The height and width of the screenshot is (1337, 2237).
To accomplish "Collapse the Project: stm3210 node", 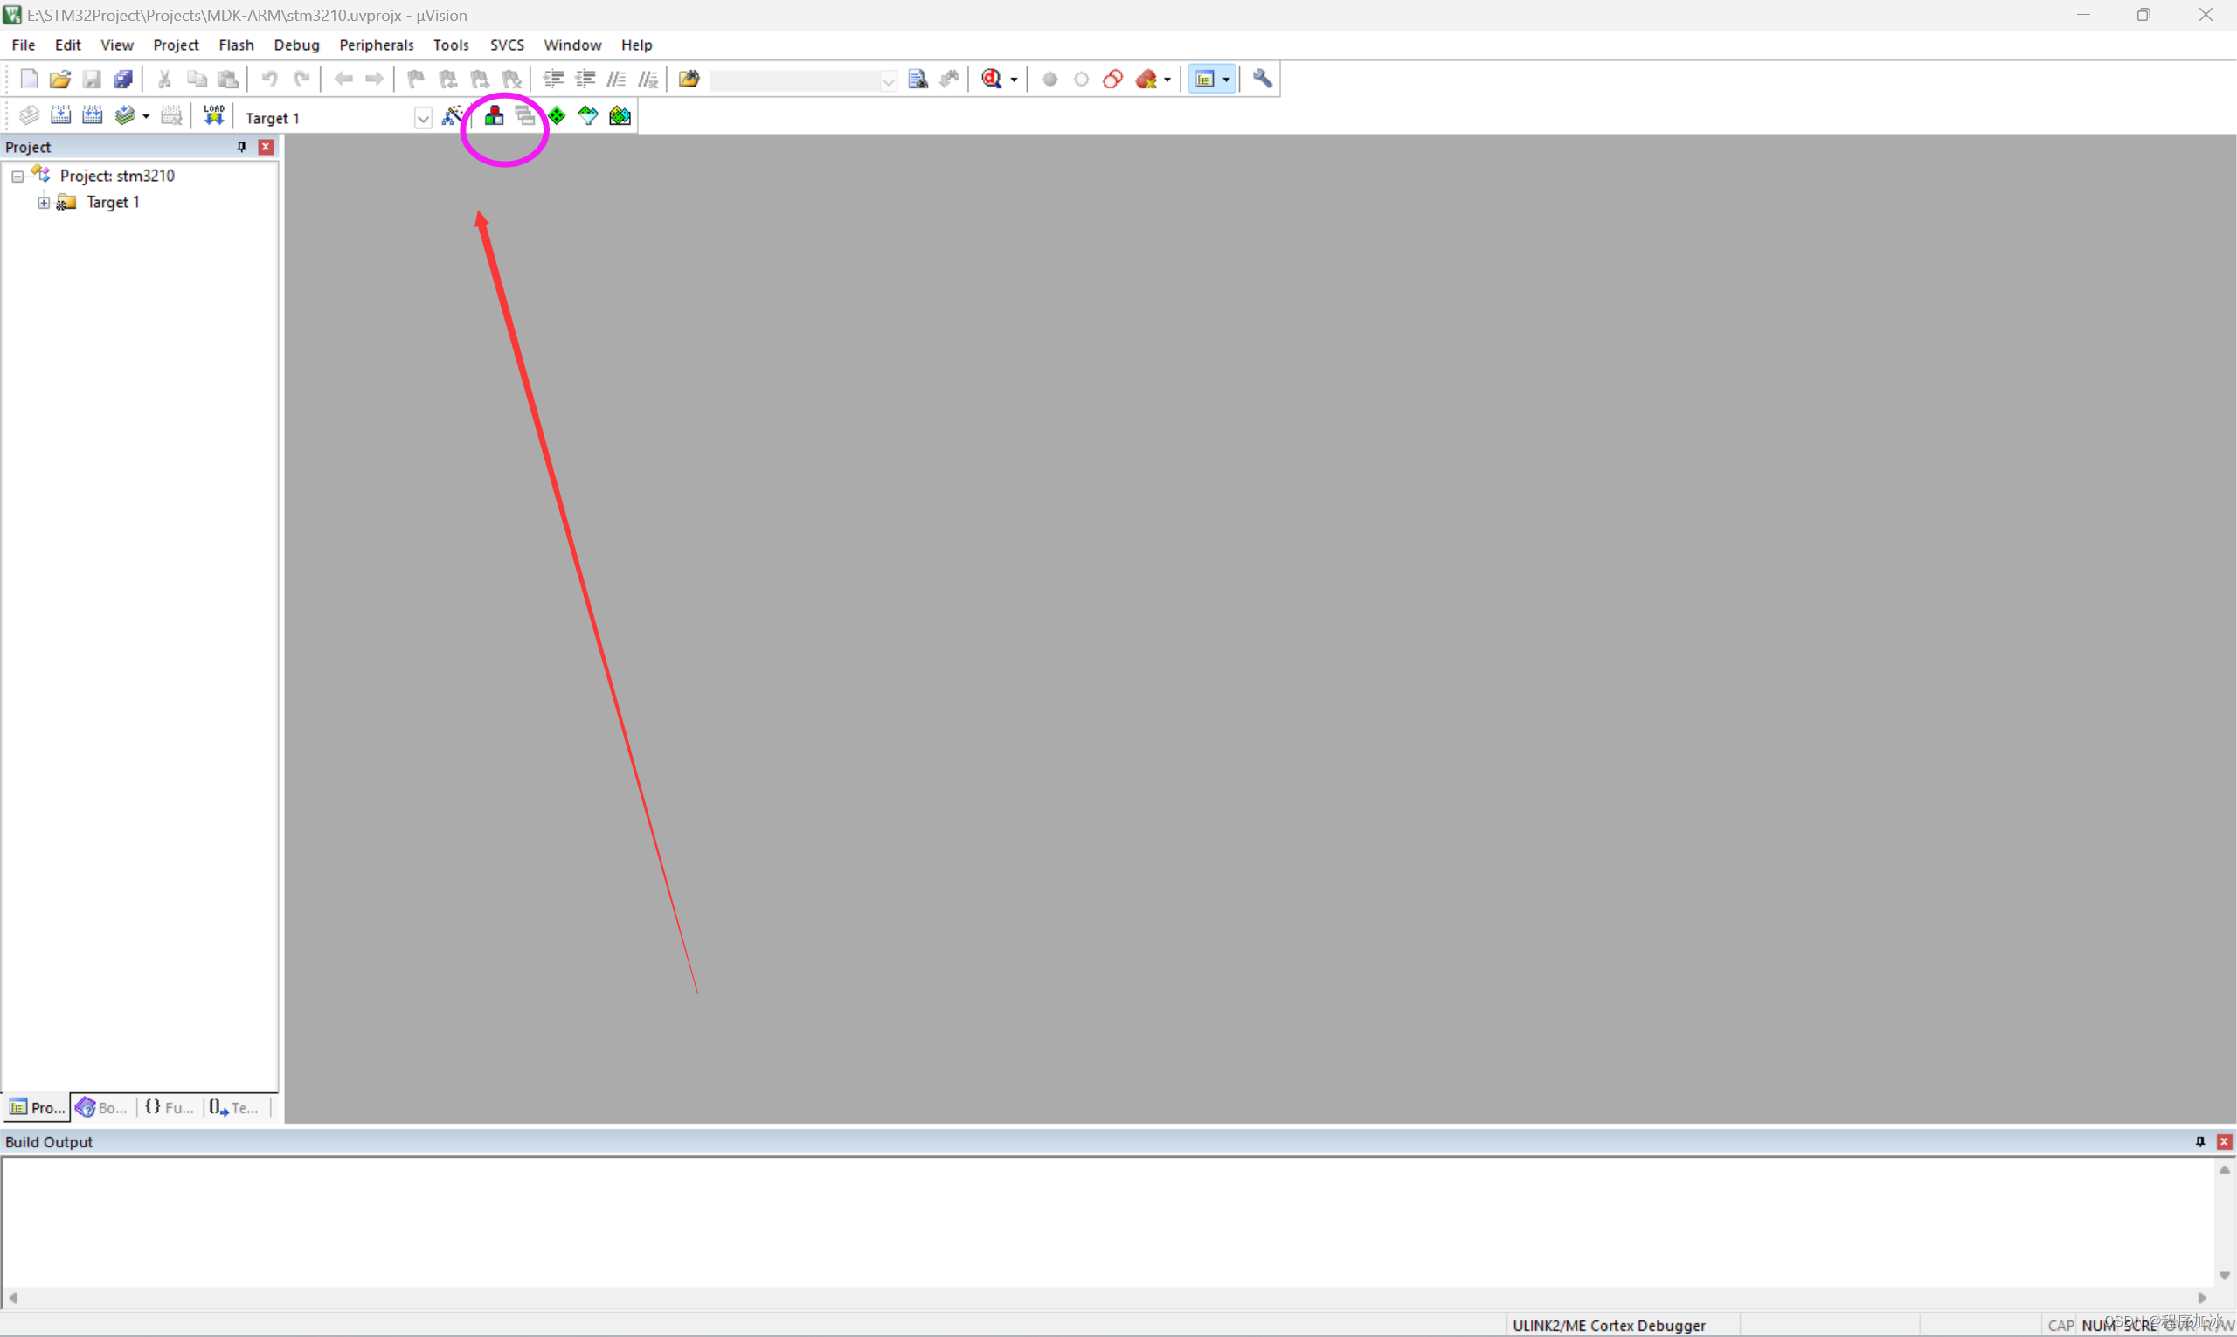I will pos(17,177).
